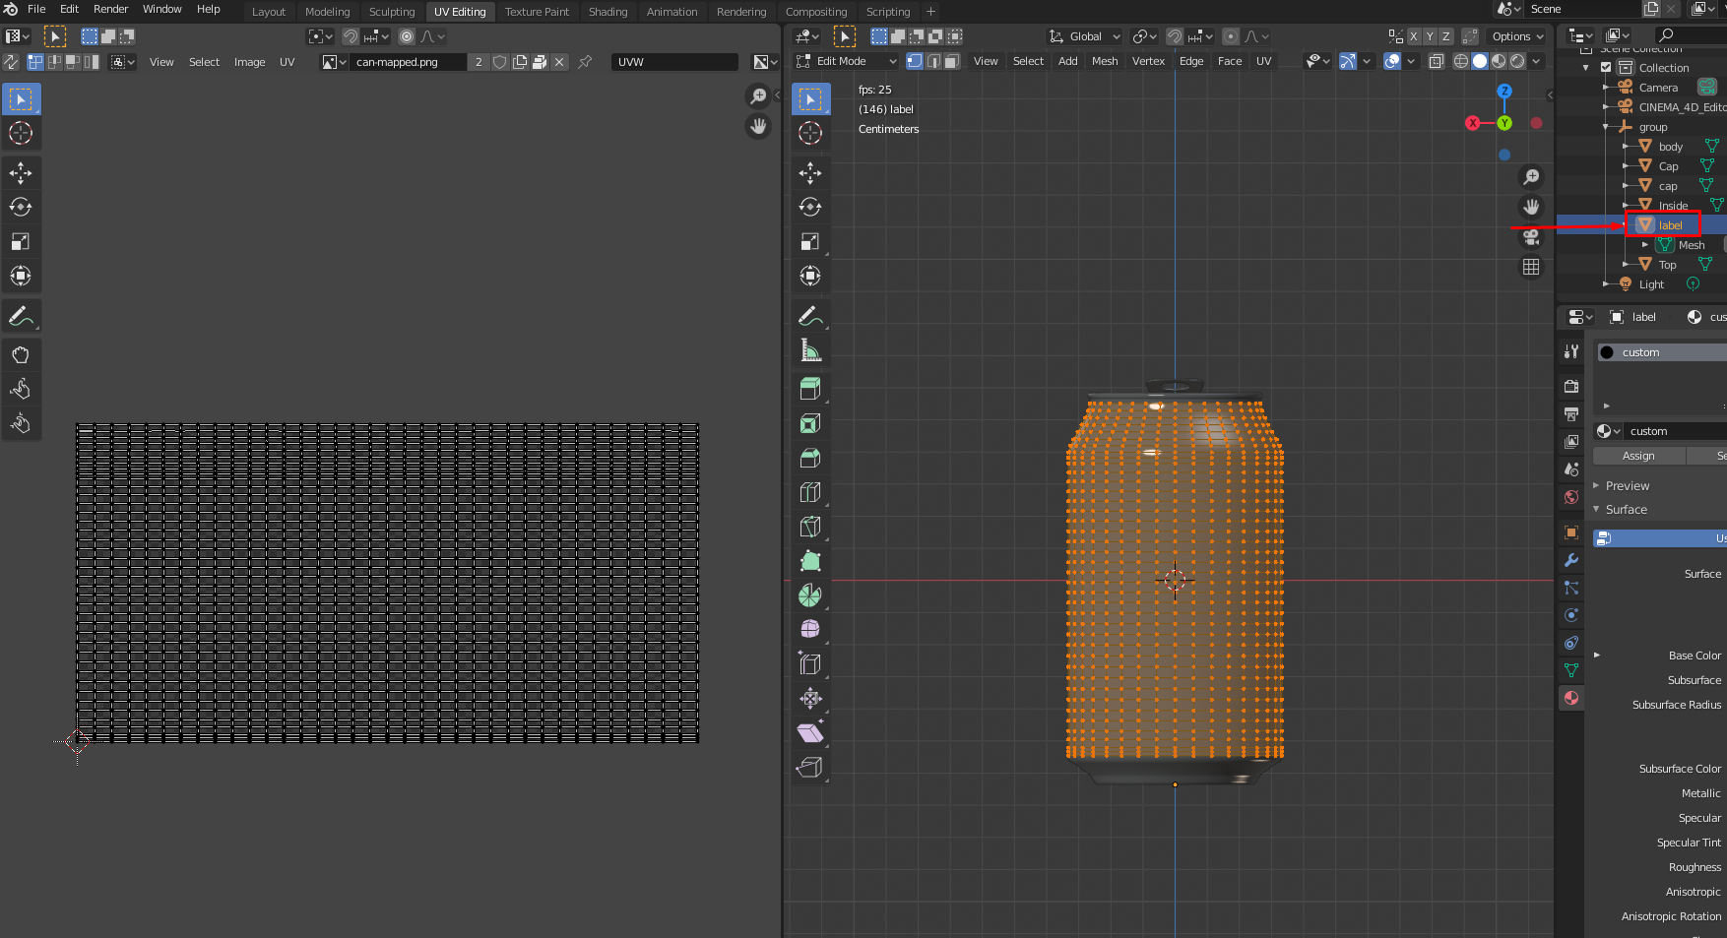The image size is (1727, 938).
Task: Open the Mesh menu in the viewport header
Action: 1105,60
